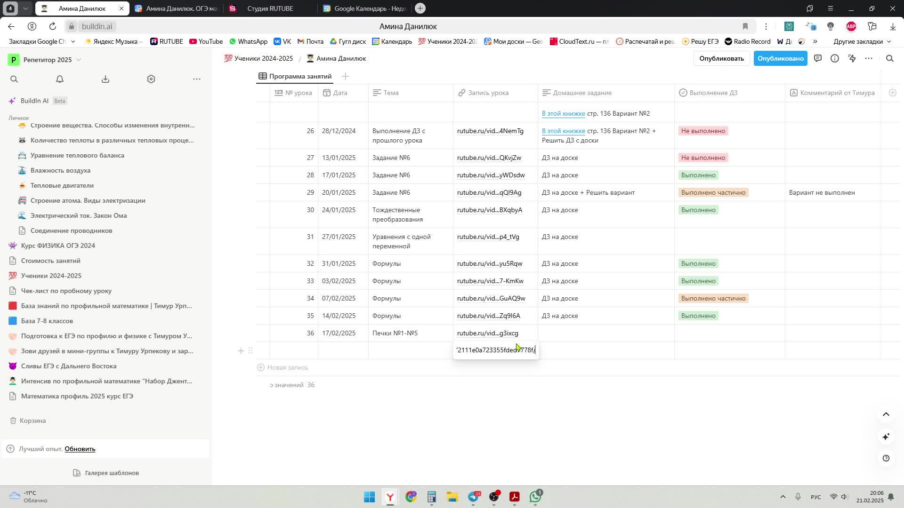This screenshot has width=904, height=508.
Task: Toggle row 27 'Не выполнено' status
Action: pos(703,158)
